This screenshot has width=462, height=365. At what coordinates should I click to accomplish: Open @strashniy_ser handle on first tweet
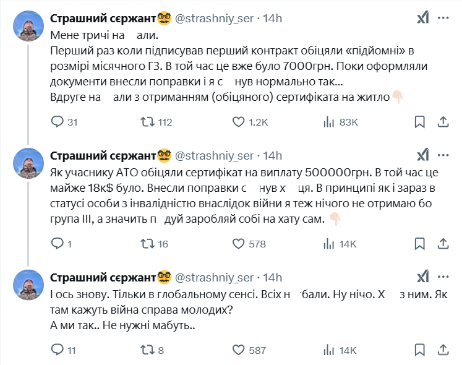tap(215, 19)
